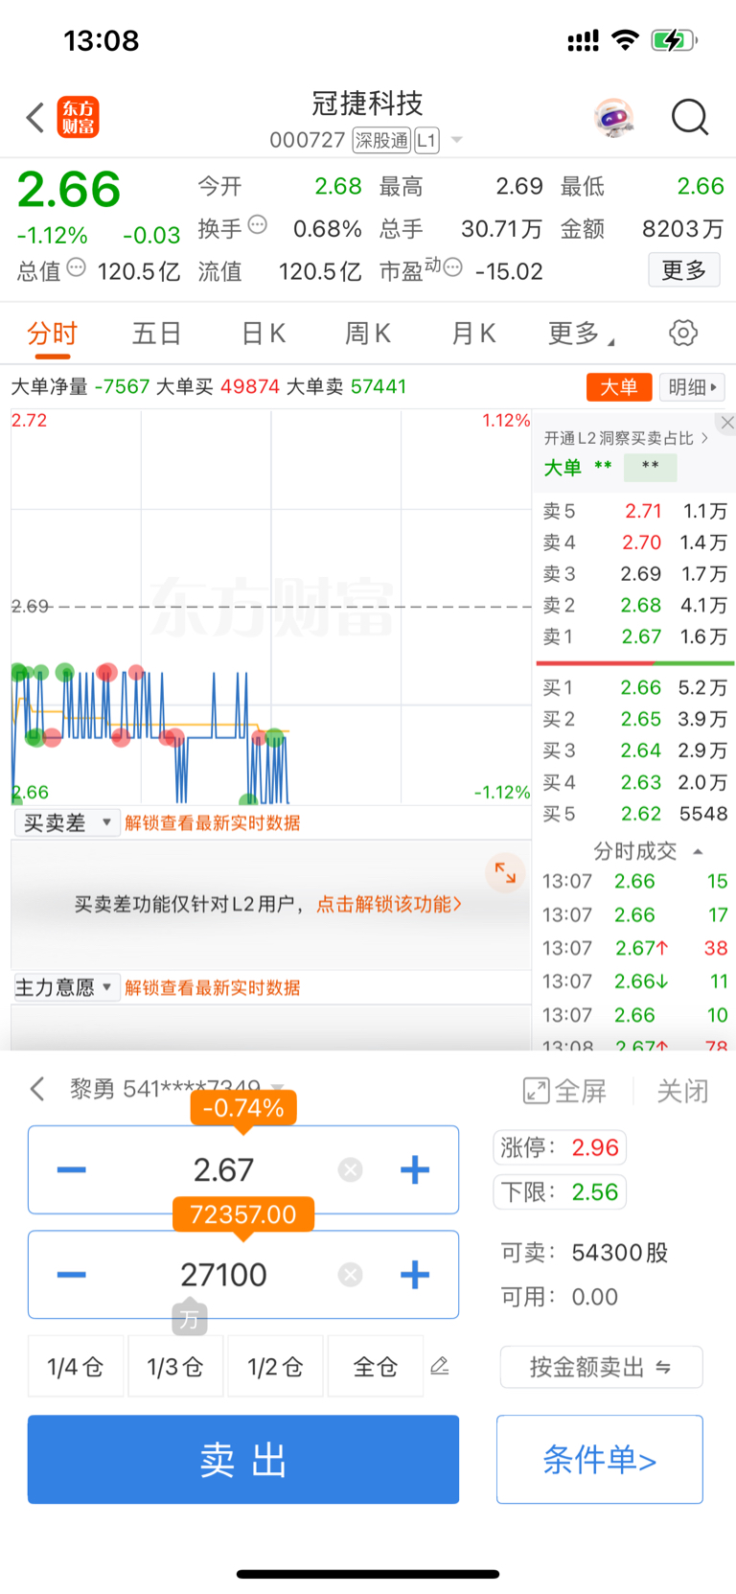Tap 点击解锁该功能 unlock link
The height and width of the screenshot is (1594, 736).
[389, 904]
